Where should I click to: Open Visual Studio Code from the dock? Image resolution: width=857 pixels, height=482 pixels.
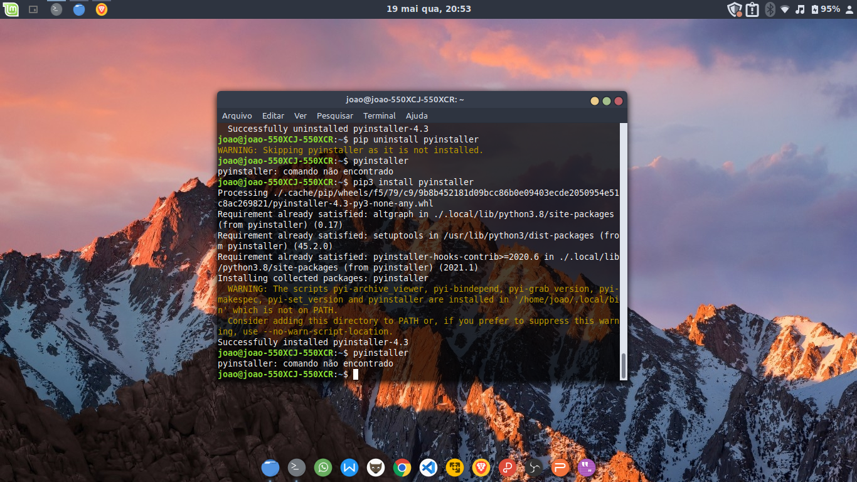point(428,468)
